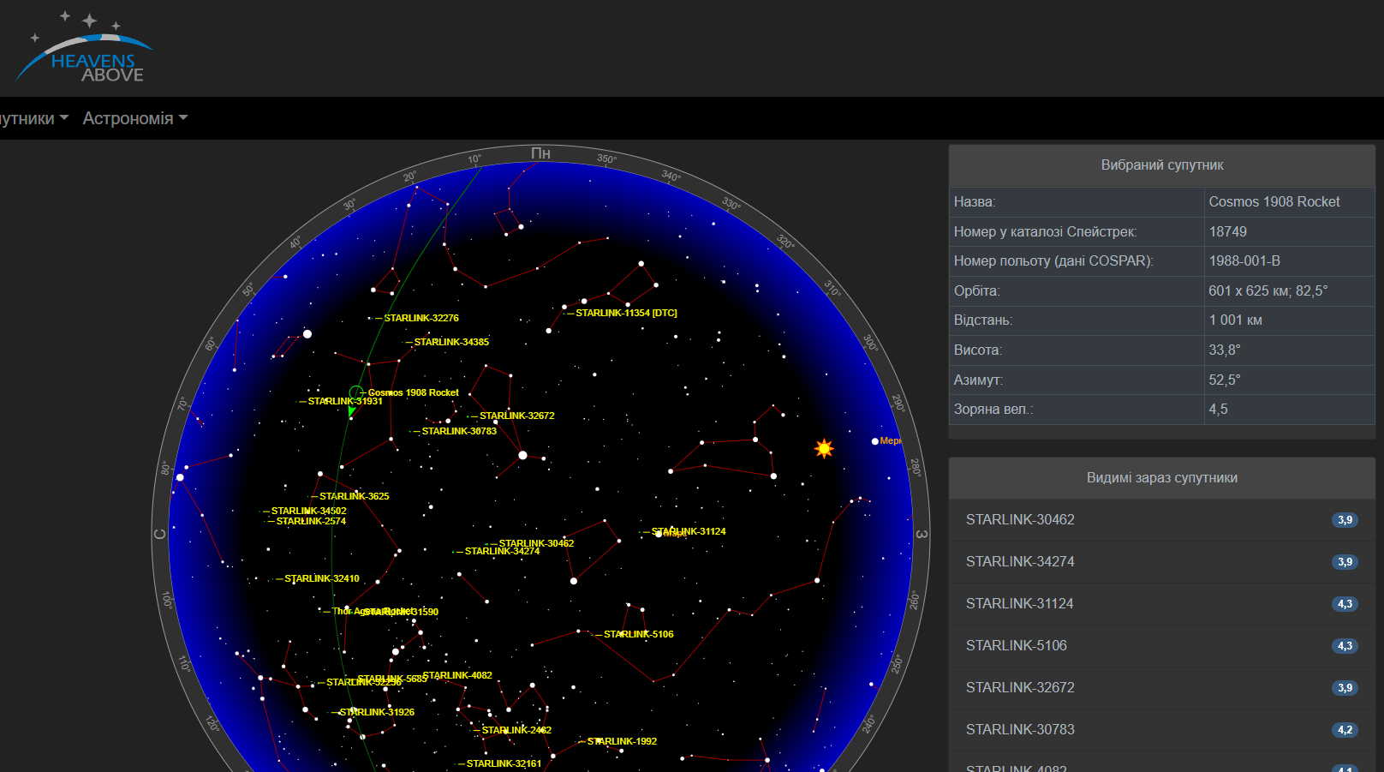Click the satellite name Cosmos 1908 Rocket value

[1274, 202]
